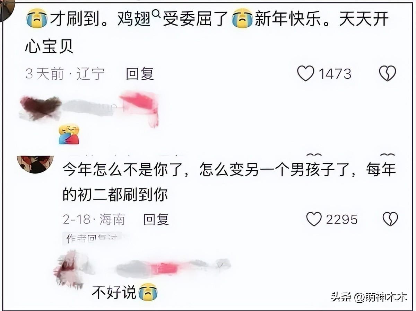Like the comment with 1473 likes
Viewport: 416px width, 311px height.
[306, 74]
